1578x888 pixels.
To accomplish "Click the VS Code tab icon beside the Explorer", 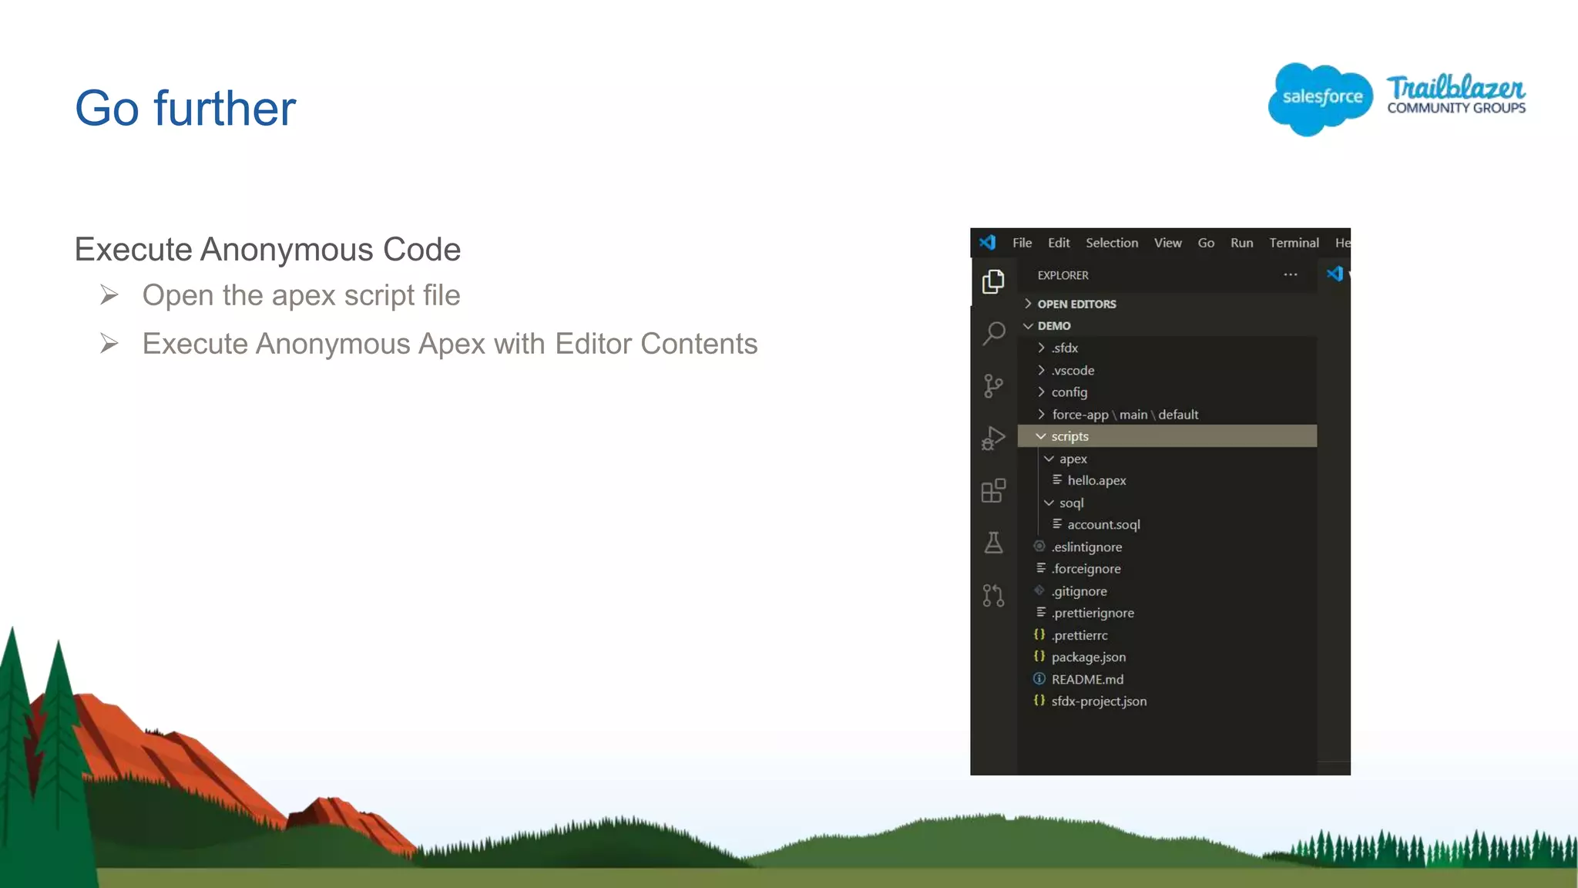I will pyautogui.click(x=1335, y=274).
